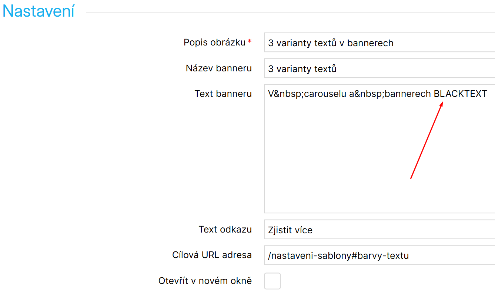Screen dimensions: 495x298
Task: Click the Nastavení section heading
Action: click(39, 11)
